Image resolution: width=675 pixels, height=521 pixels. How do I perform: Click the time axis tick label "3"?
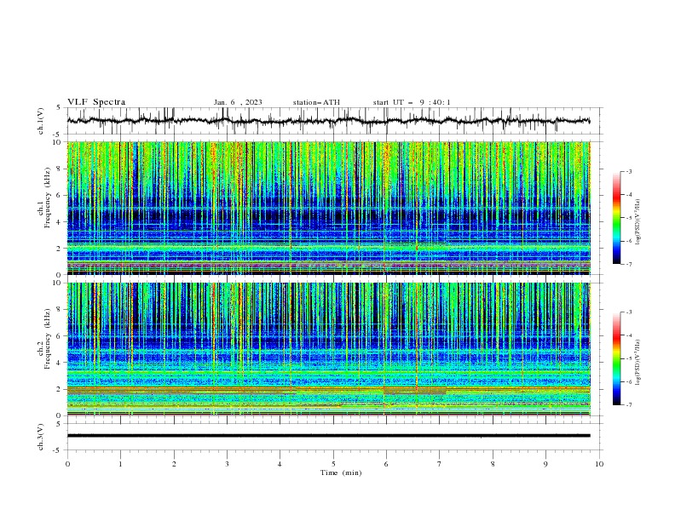[227, 464]
